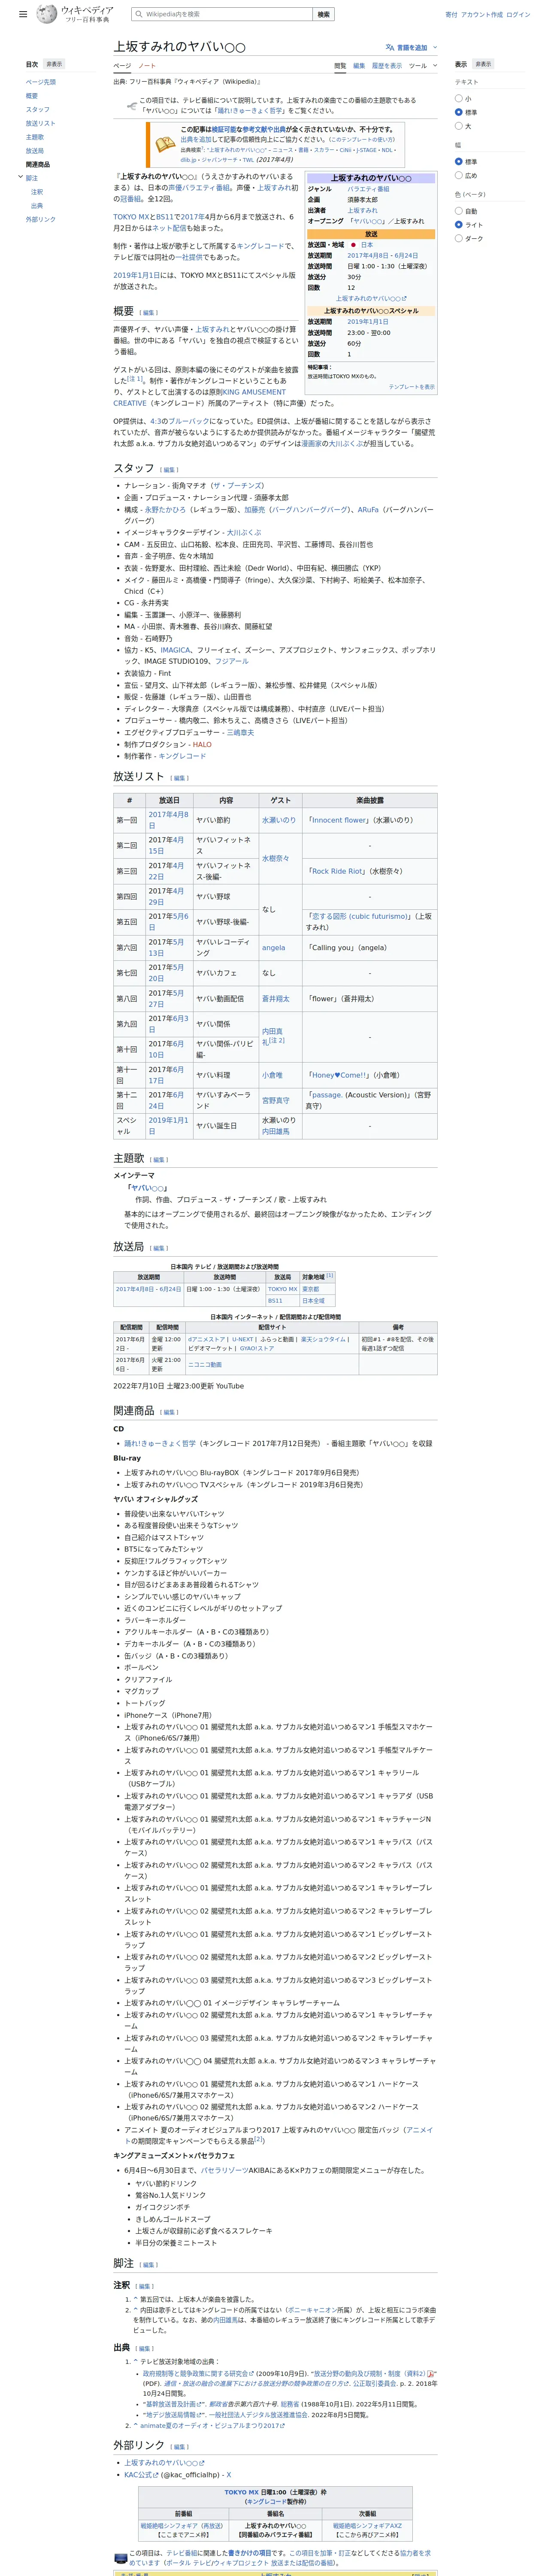Select the 標準 text size option
The height and width of the screenshot is (2576, 551).
[x=459, y=112]
